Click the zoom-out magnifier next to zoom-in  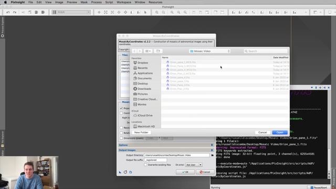(x=163, y=12)
